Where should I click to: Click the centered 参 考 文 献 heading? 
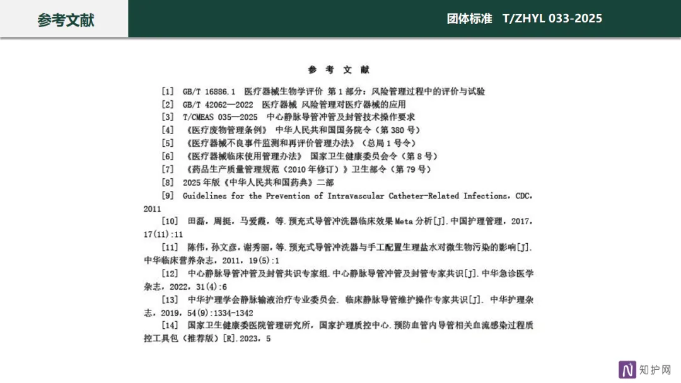click(339, 69)
